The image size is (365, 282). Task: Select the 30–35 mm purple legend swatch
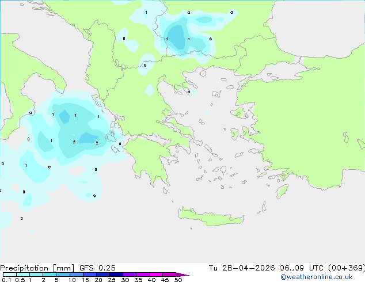coord(130,275)
